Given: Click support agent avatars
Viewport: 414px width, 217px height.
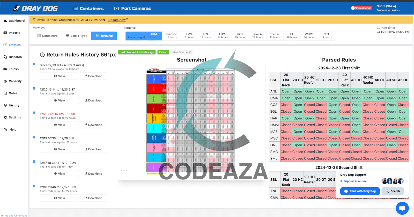Looking at the screenshot, I should click(x=393, y=181).
